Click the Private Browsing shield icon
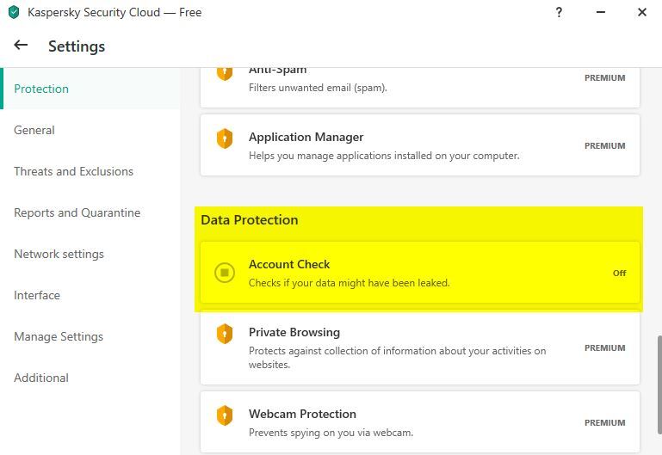 coord(225,334)
